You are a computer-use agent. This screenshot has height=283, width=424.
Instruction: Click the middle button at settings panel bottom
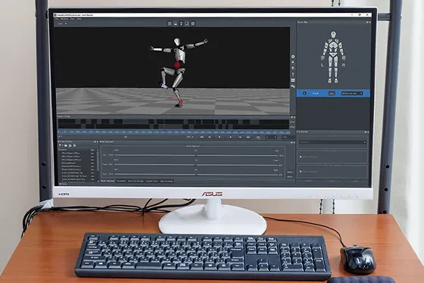332,181
